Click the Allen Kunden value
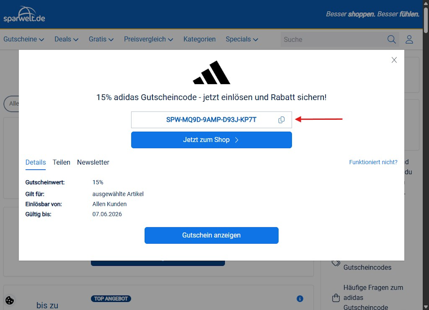 click(x=110, y=204)
